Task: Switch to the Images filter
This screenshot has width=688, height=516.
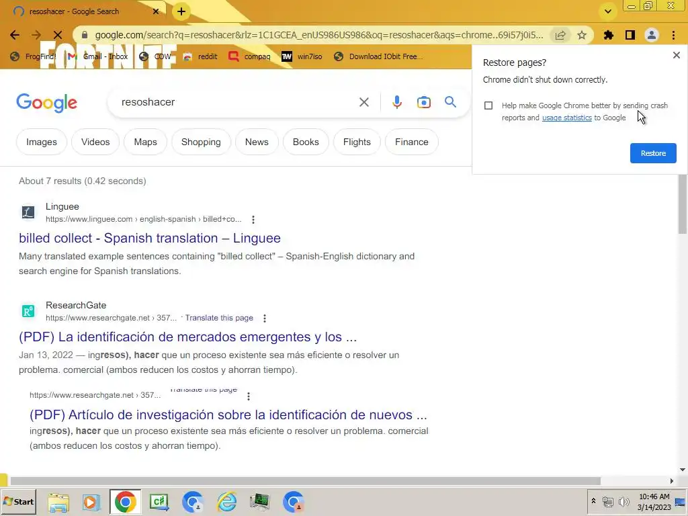Action: tap(42, 142)
